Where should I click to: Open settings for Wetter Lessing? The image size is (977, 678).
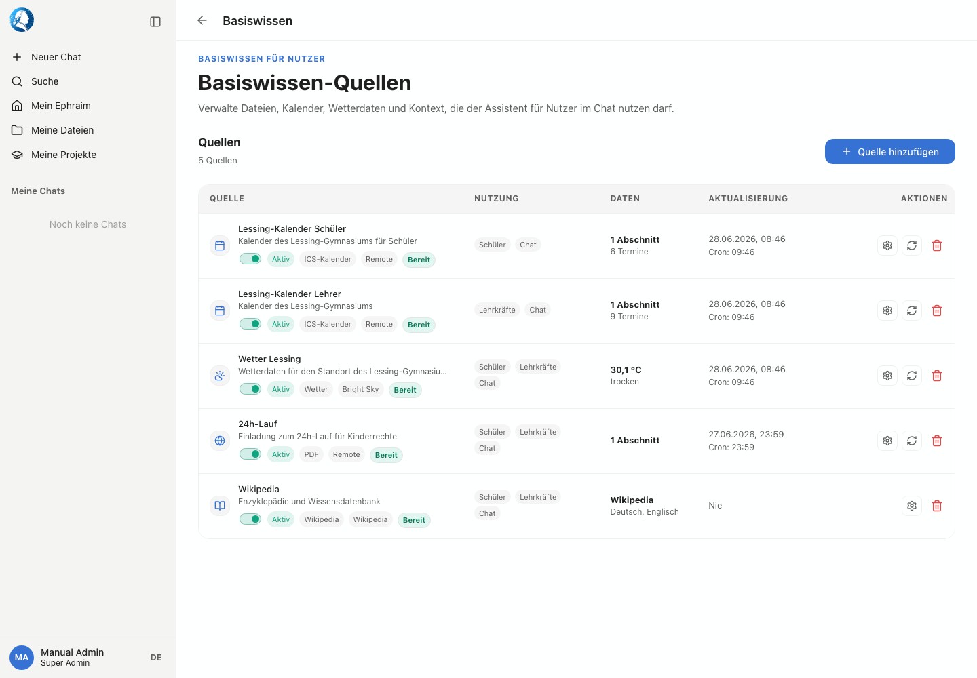[887, 376]
